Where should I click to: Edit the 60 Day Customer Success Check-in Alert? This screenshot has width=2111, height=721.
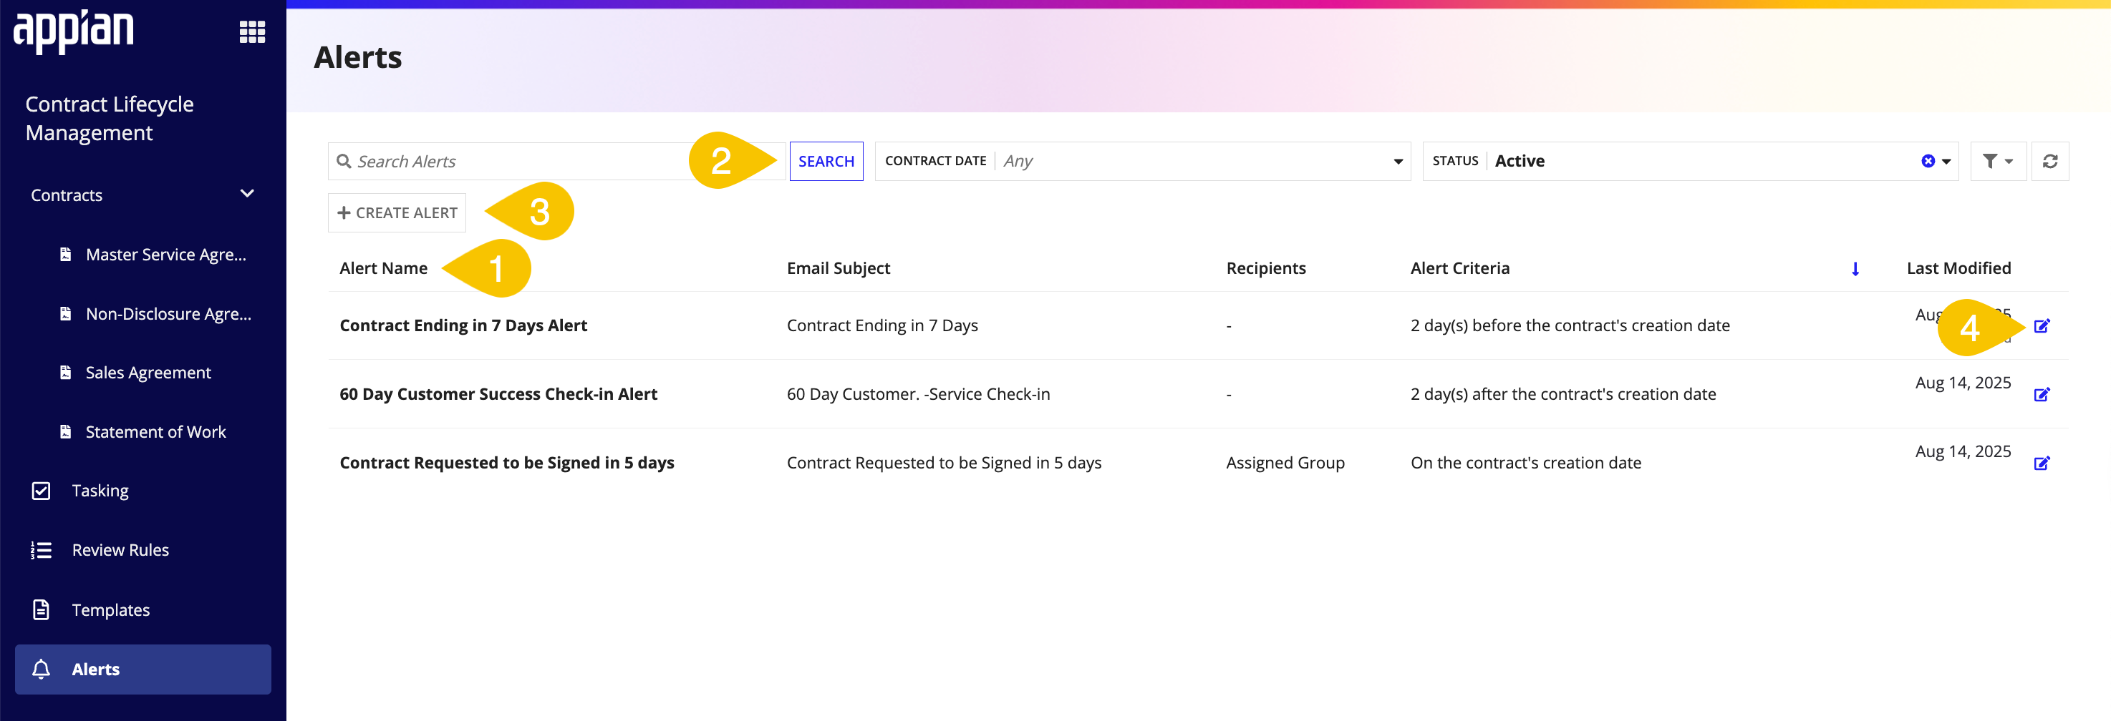pyautogui.click(x=2042, y=394)
